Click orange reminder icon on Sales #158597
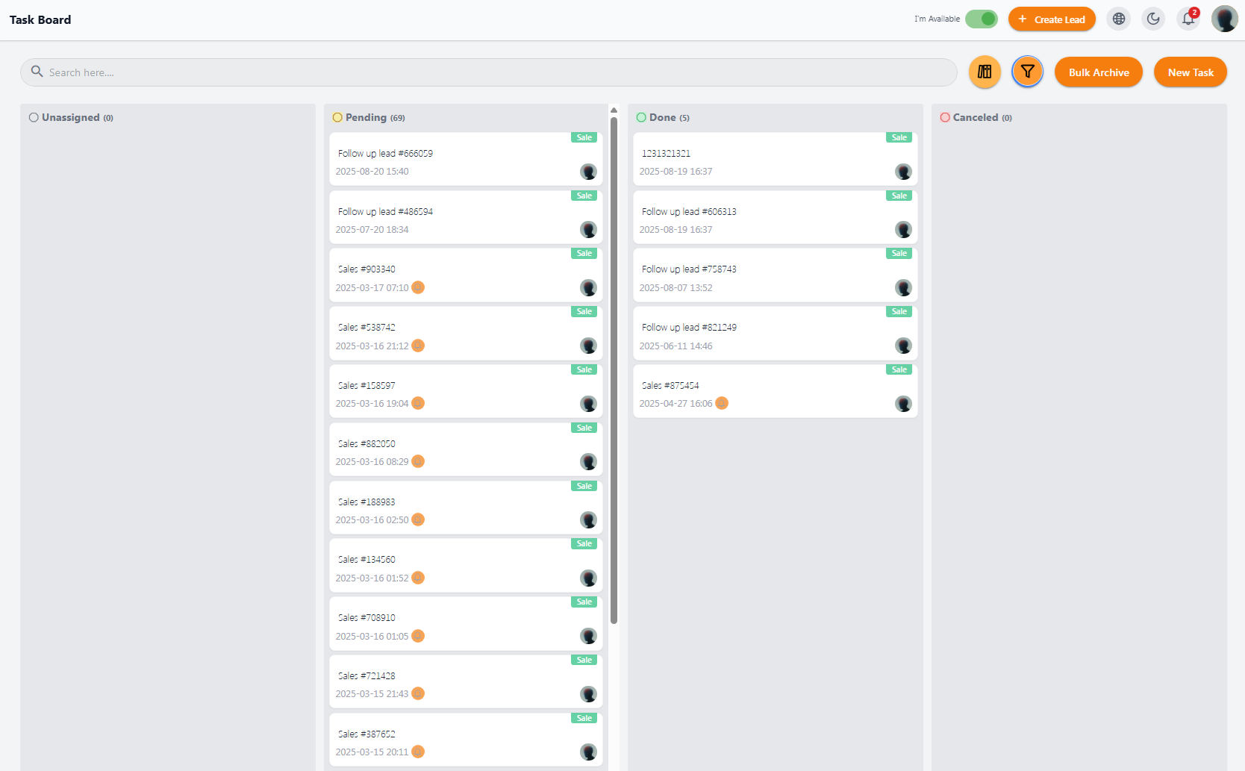 (418, 403)
